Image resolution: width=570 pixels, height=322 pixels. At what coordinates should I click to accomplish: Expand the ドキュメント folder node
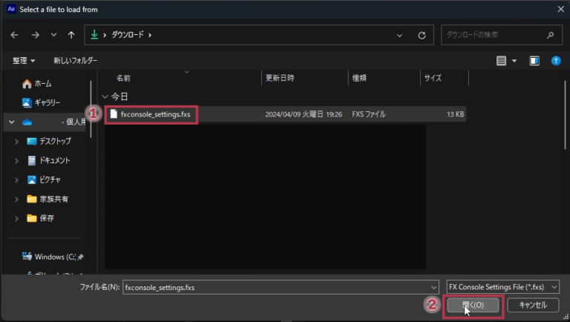point(16,161)
